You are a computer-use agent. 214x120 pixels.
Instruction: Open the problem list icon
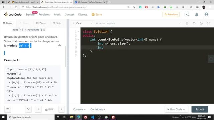click(x=7, y=109)
